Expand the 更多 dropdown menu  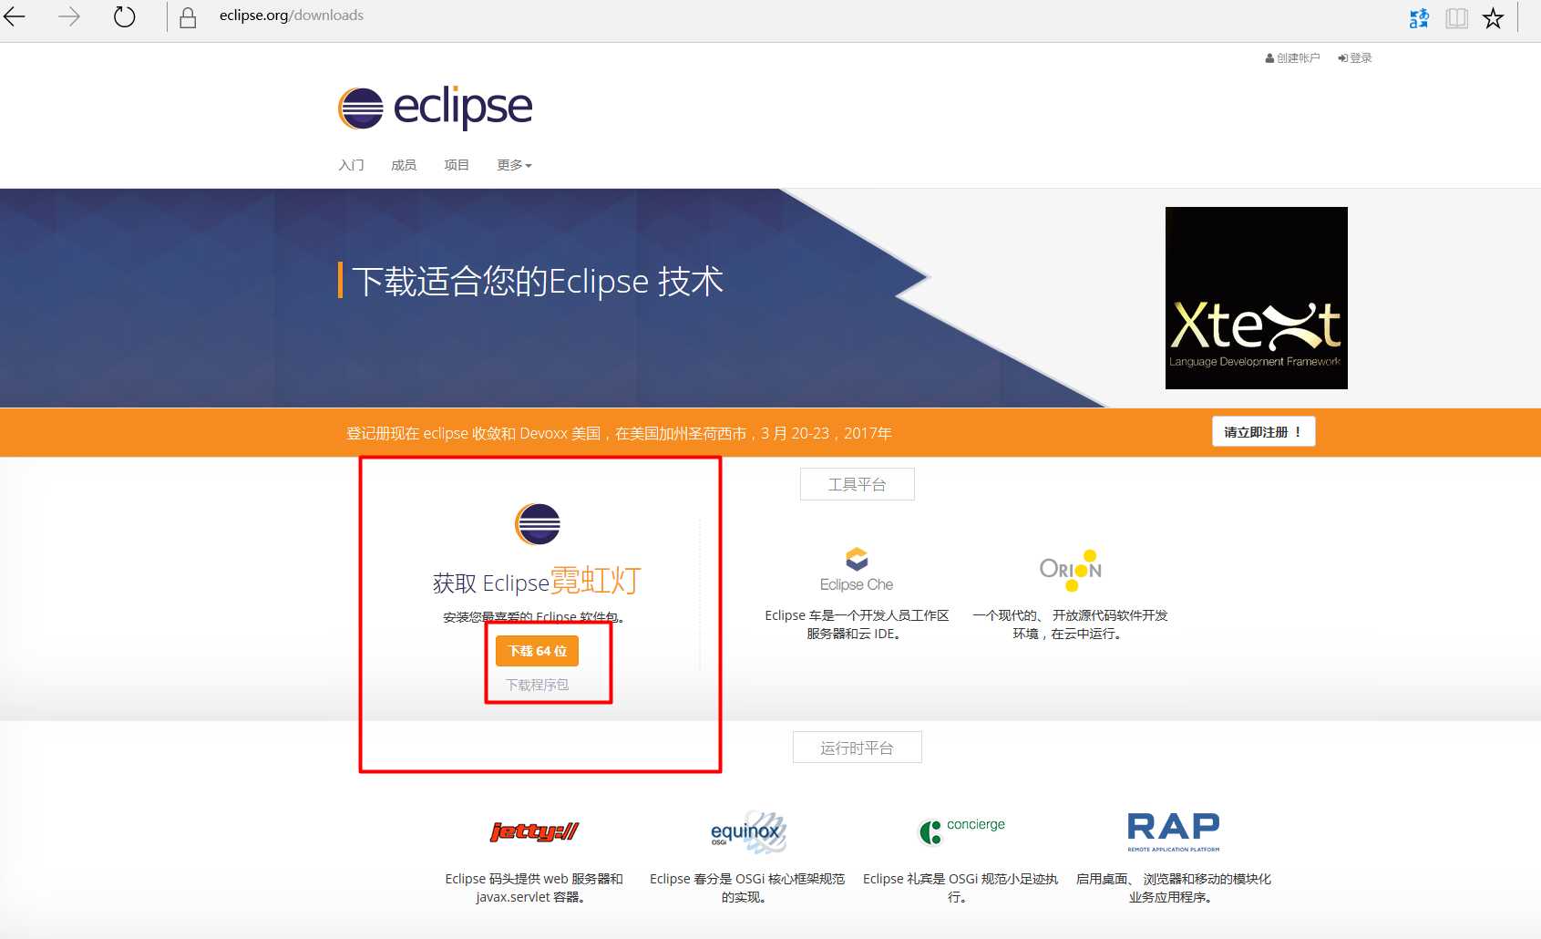514,165
